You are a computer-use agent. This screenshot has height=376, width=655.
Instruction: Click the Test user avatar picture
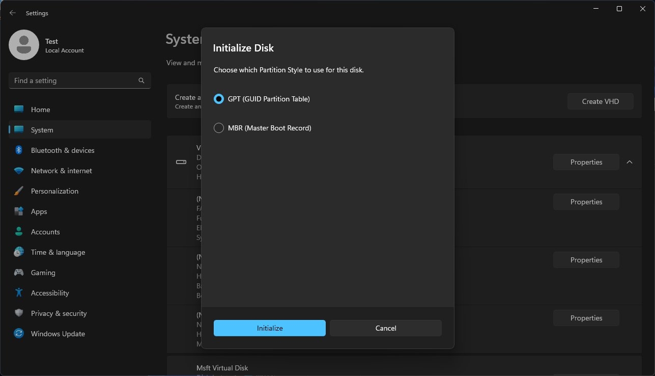pos(24,45)
